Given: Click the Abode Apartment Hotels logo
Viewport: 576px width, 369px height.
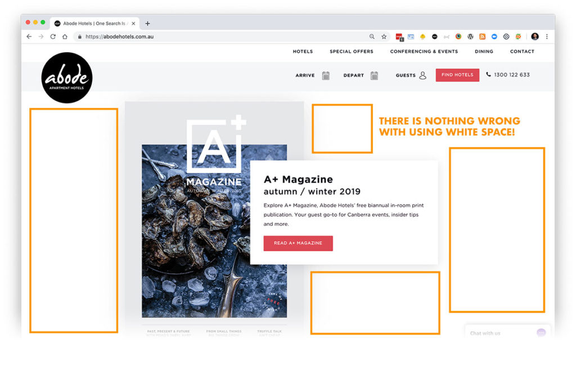Looking at the screenshot, I should pos(67,78).
